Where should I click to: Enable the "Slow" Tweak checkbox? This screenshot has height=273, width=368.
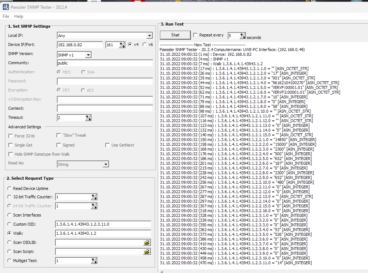coord(59,135)
